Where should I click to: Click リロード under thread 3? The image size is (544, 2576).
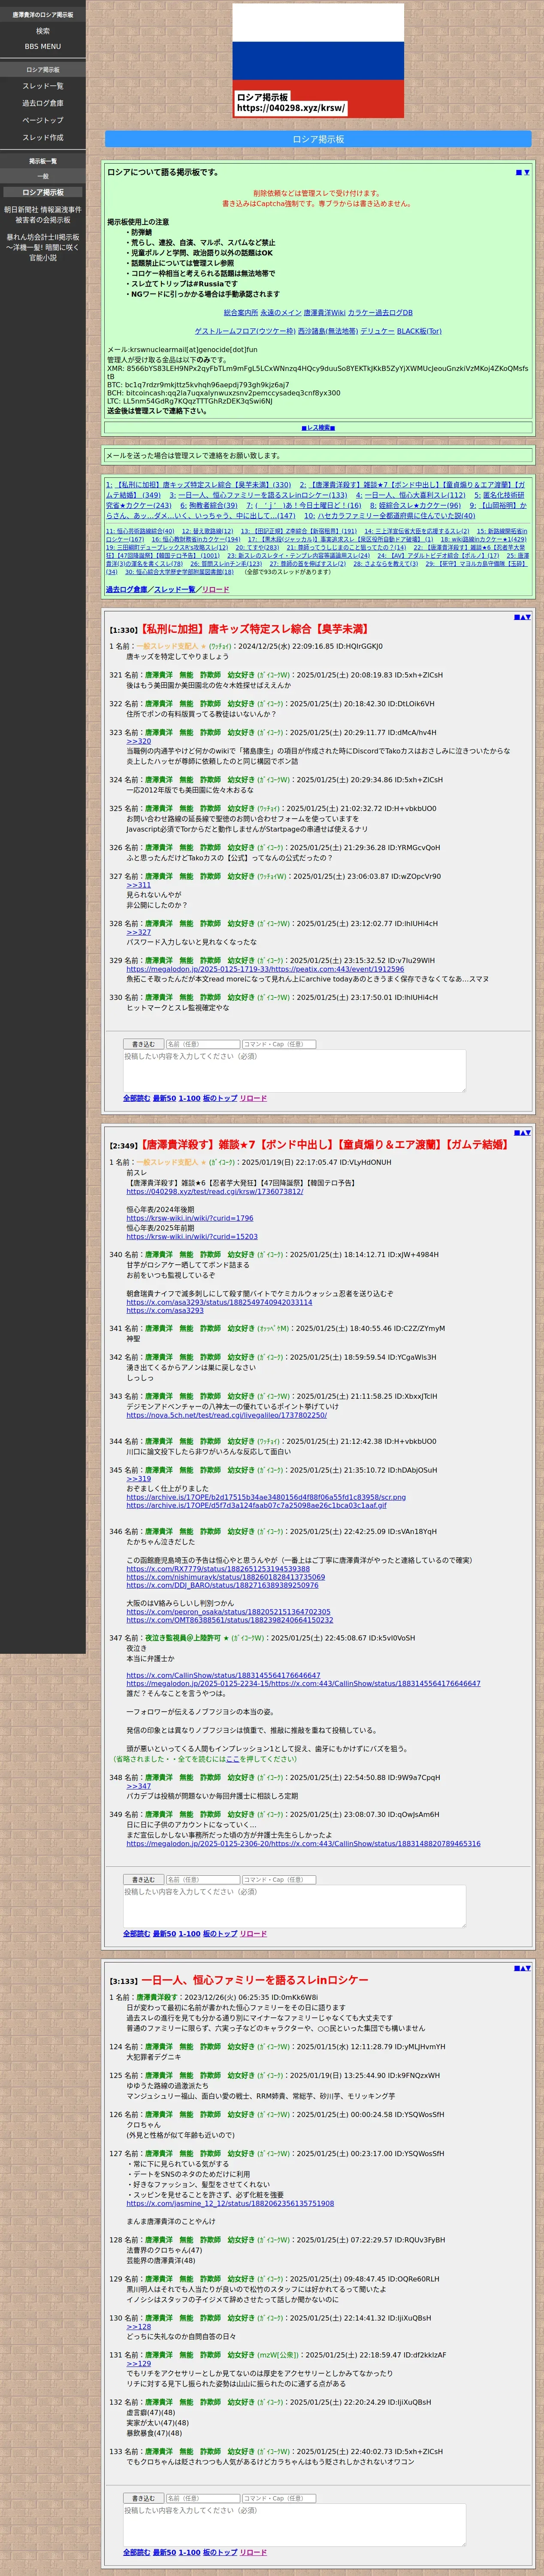click(x=253, y=2552)
